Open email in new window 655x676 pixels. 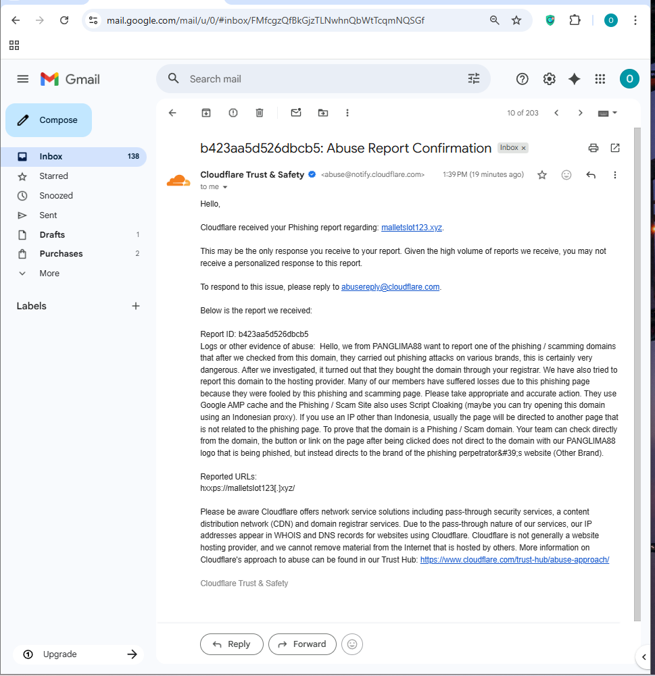point(615,148)
